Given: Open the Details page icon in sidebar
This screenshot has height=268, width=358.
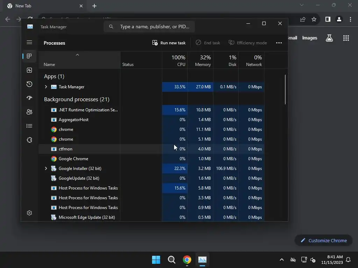Looking at the screenshot, I should click(x=29, y=126).
